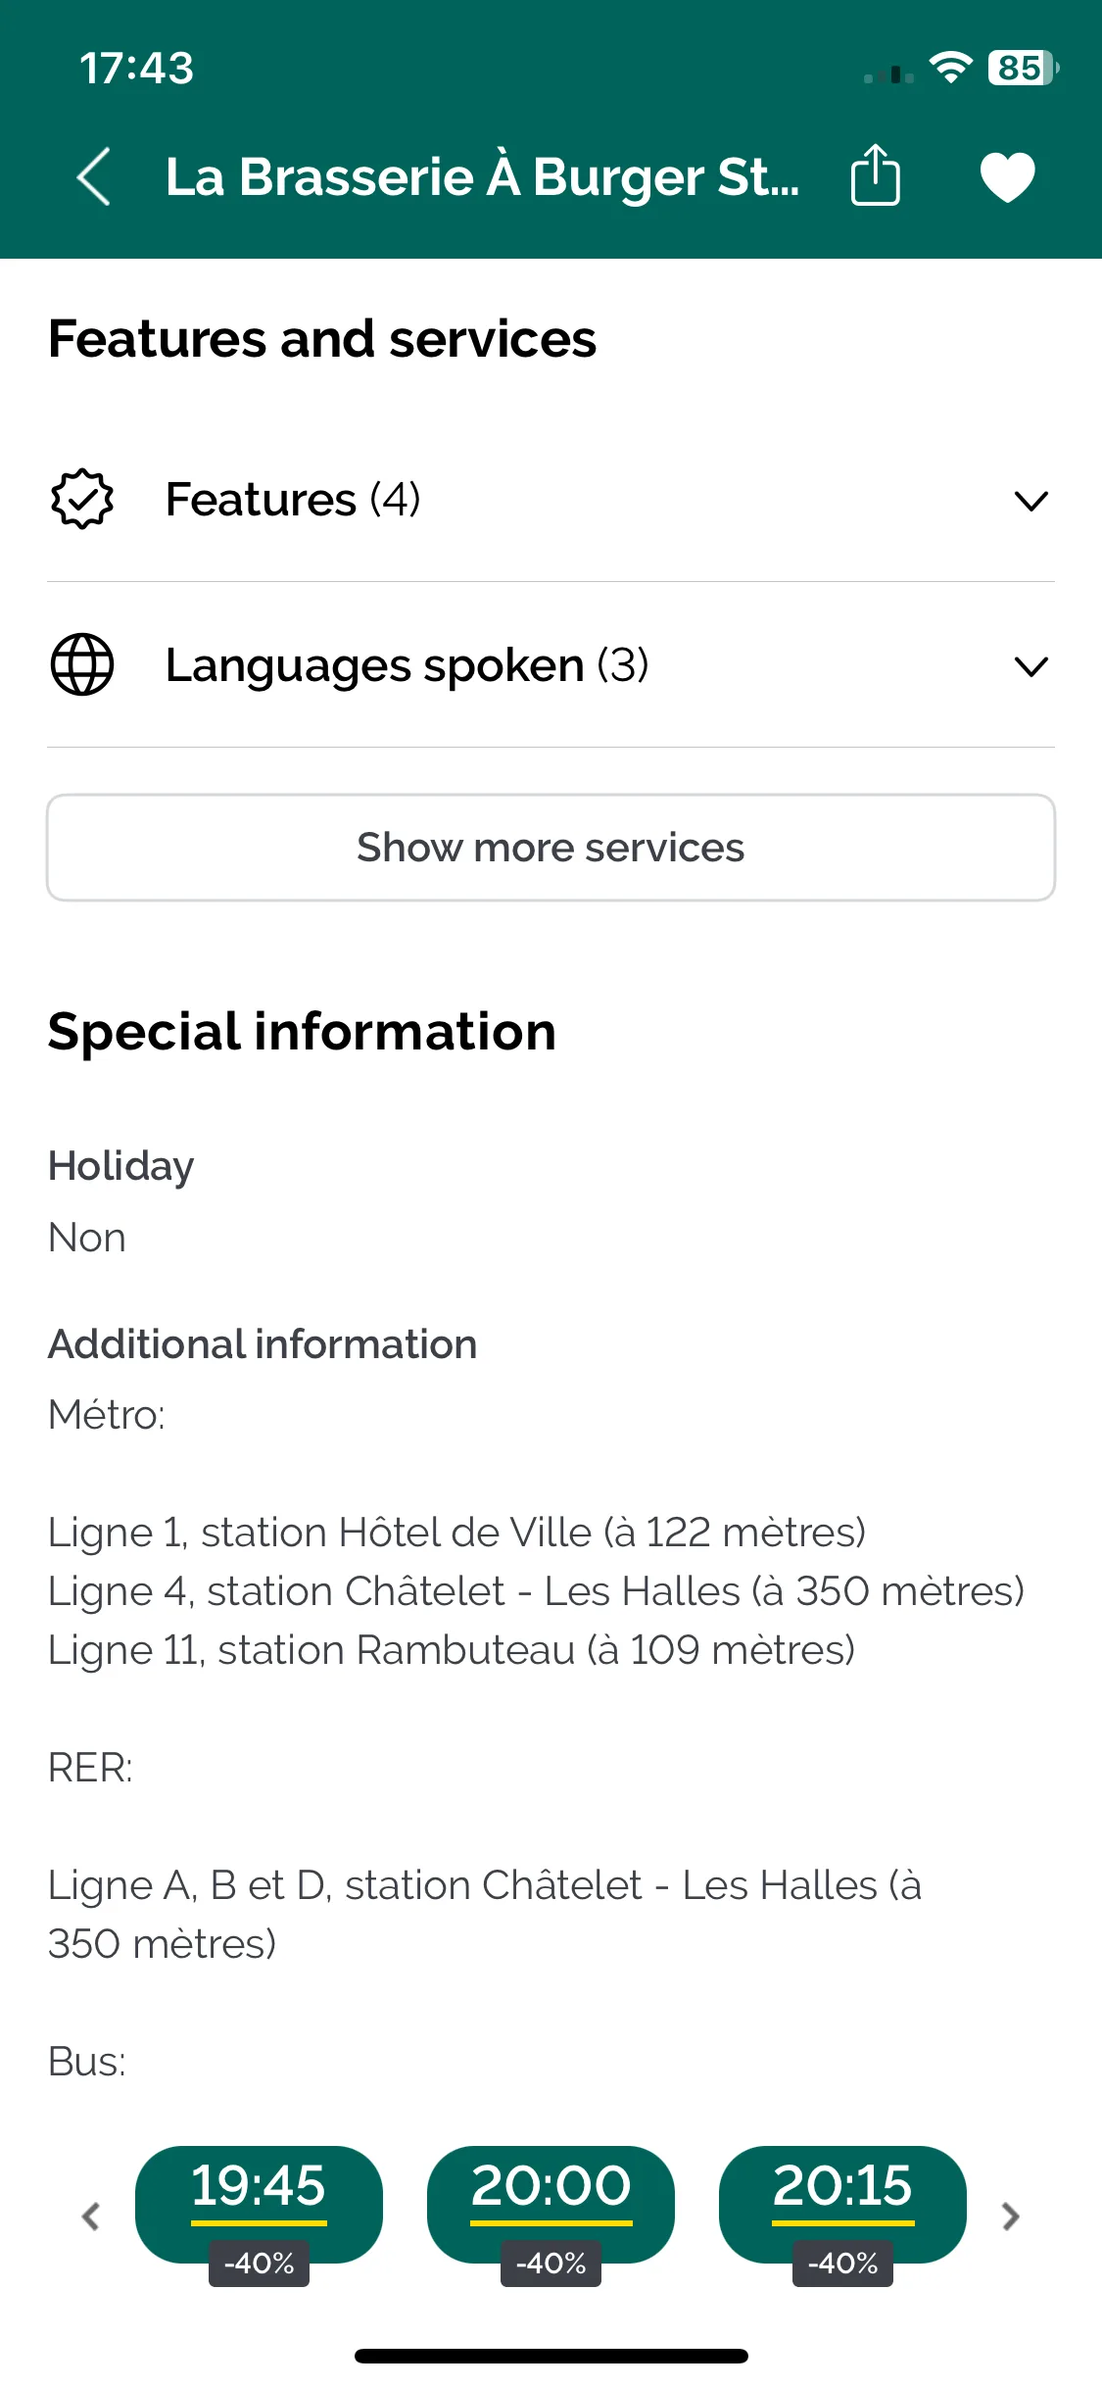The height and width of the screenshot is (2387, 1102).
Task: Tap the back arrow in header
Action: [x=94, y=176]
